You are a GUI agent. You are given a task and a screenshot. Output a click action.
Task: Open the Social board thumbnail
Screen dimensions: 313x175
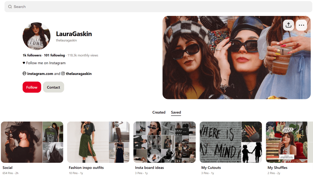tap(32, 142)
